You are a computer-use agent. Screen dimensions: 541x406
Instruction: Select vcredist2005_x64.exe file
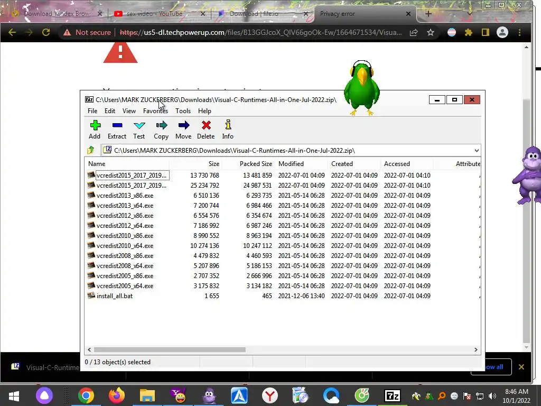125,286
